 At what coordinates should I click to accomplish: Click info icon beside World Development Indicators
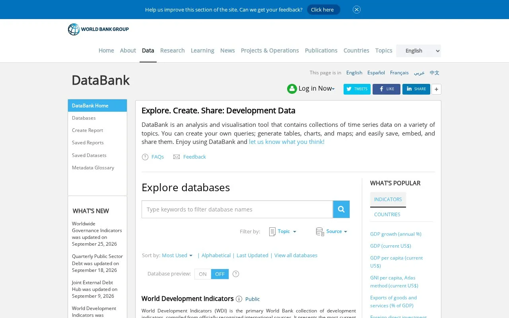click(x=239, y=299)
